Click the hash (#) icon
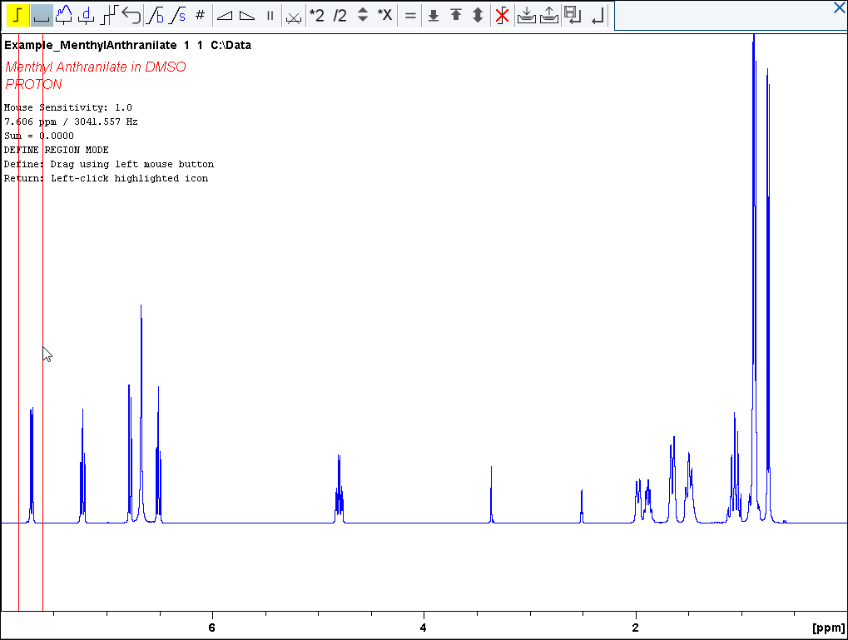The width and height of the screenshot is (848, 640). [200, 15]
